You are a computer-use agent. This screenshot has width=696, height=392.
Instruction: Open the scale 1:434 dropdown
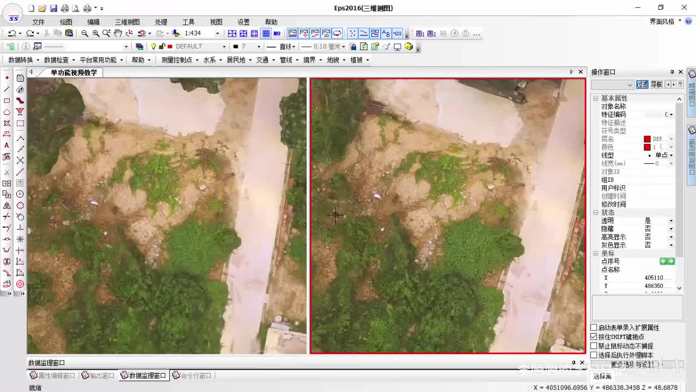[217, 33]
